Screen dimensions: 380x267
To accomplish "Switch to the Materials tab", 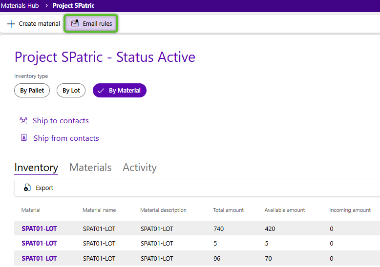I will pos(90,168).
